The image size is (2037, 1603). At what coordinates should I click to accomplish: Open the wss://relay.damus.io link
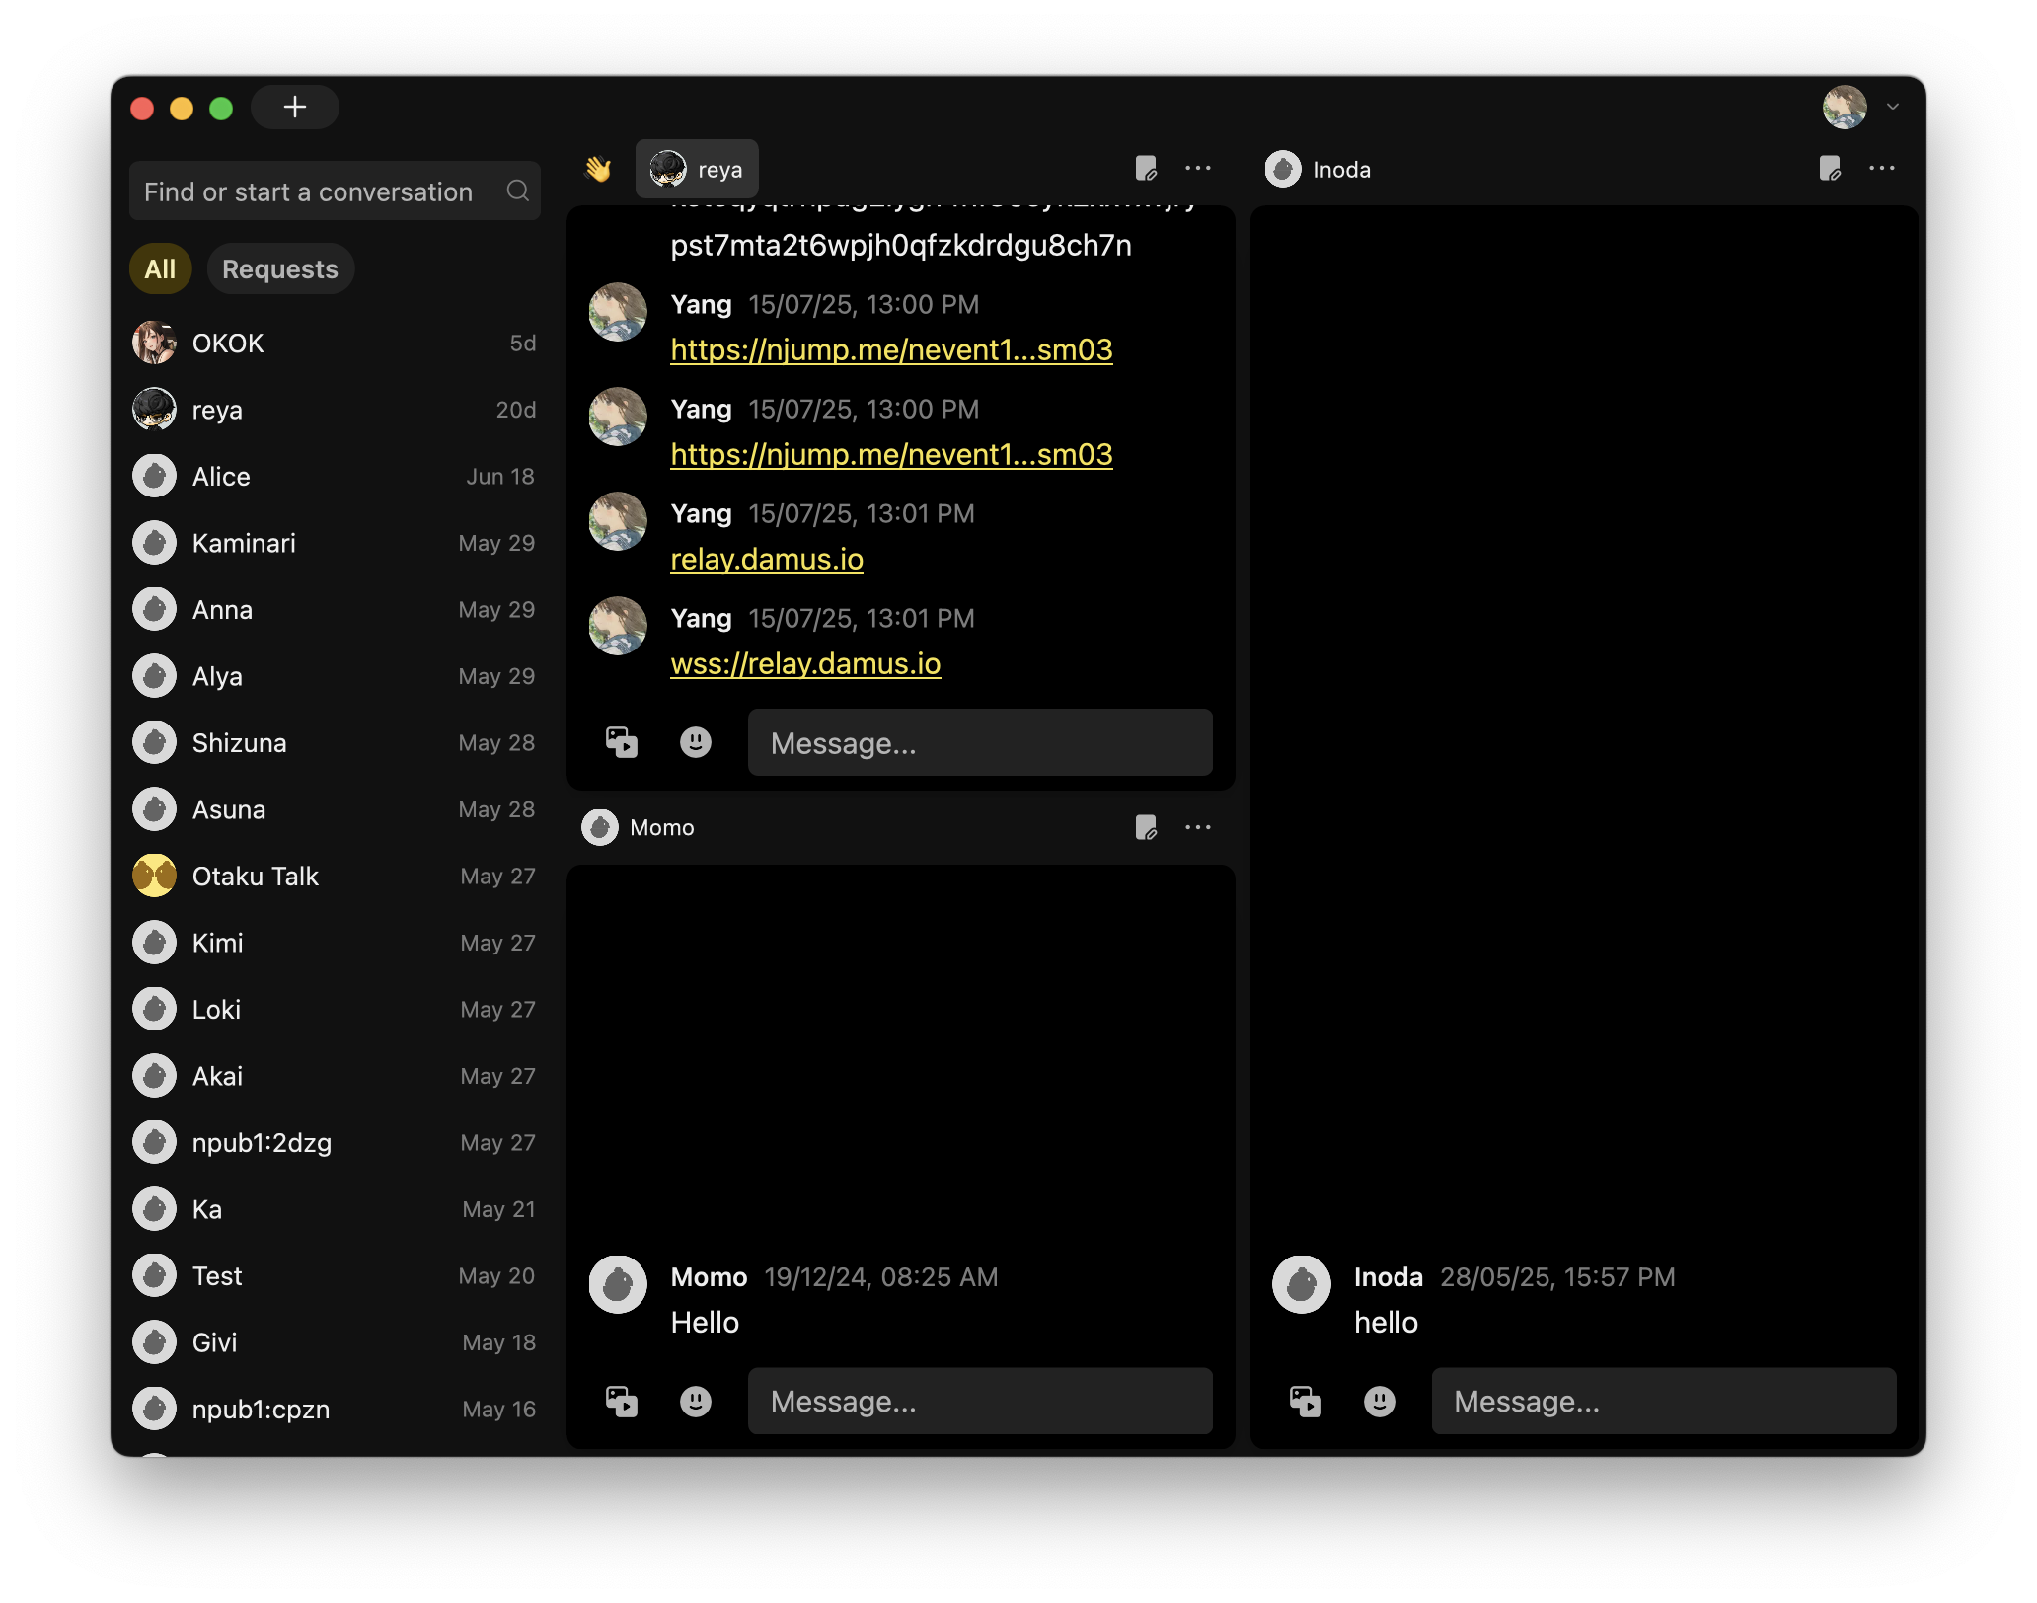805,663
